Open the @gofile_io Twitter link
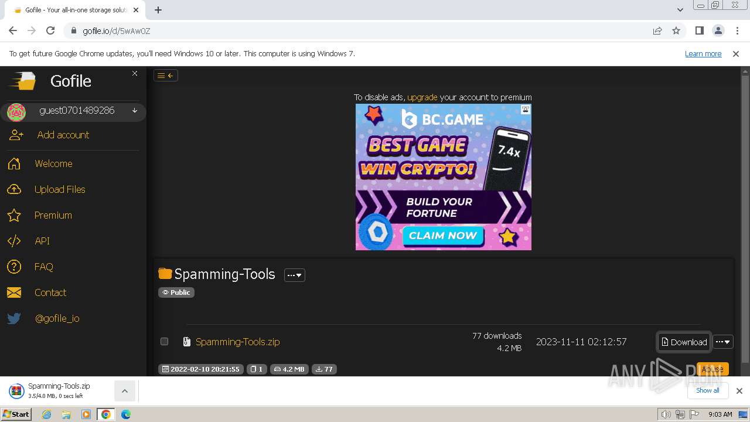This screenshot has height=422, width=750. click(57, 318)
